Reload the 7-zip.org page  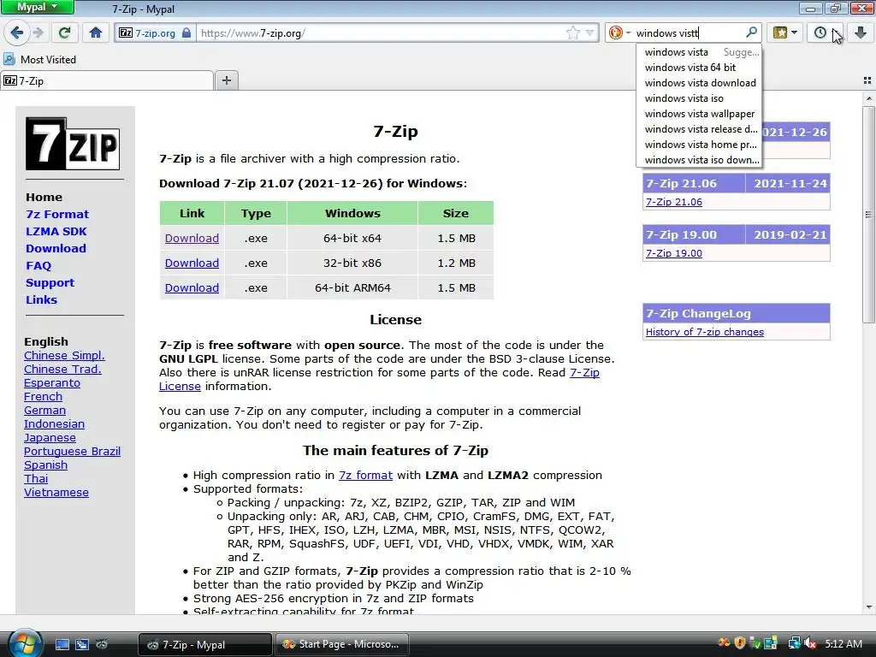[65, 33]
